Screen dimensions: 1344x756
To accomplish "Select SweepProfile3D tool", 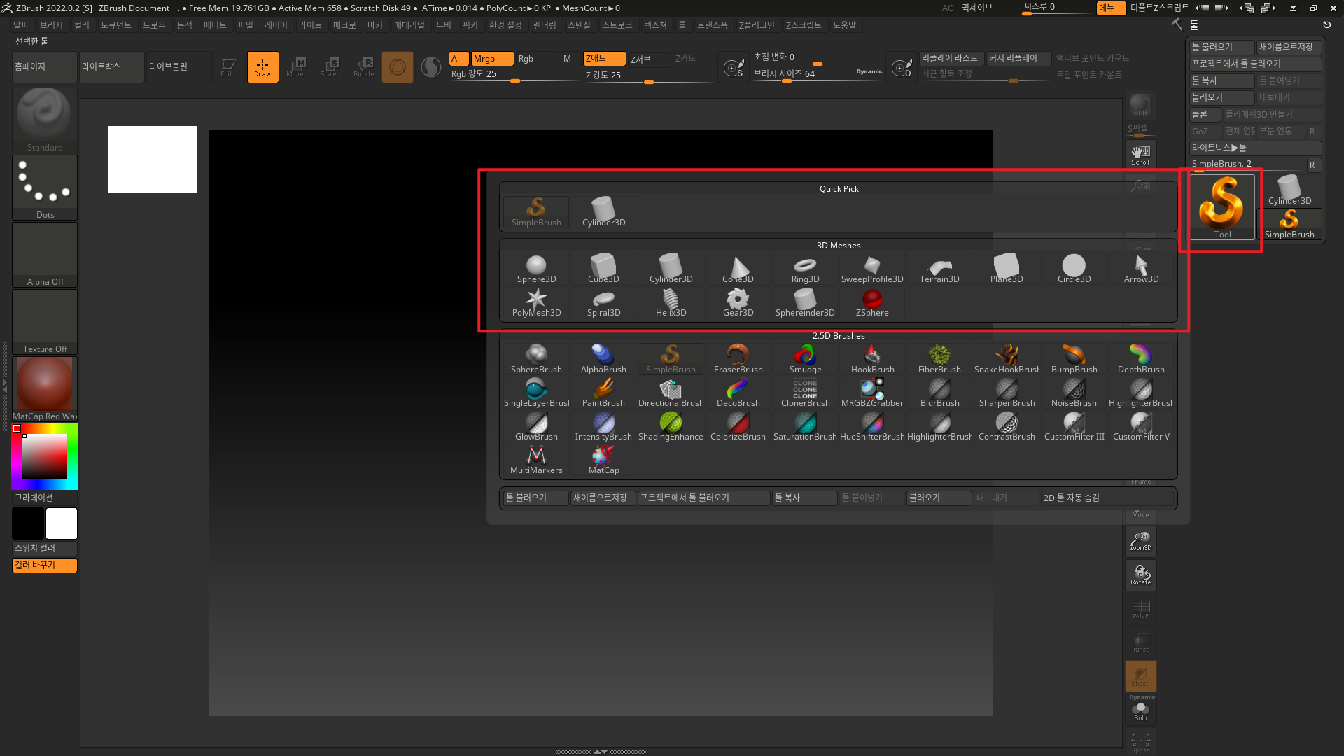I will [872, 269].
